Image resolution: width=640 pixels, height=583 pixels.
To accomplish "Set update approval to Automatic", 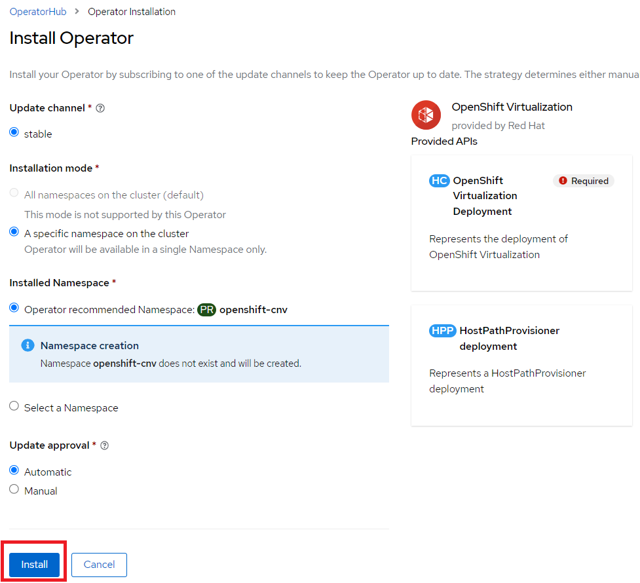I will point(14,470).
